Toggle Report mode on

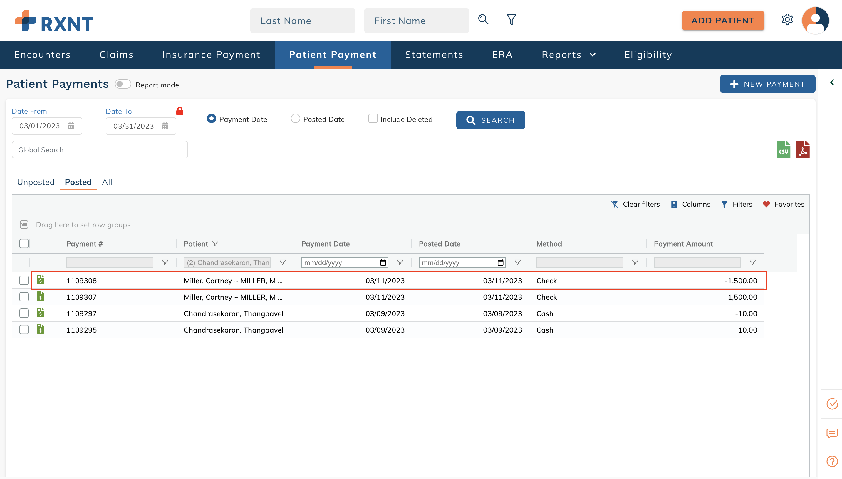123,84
